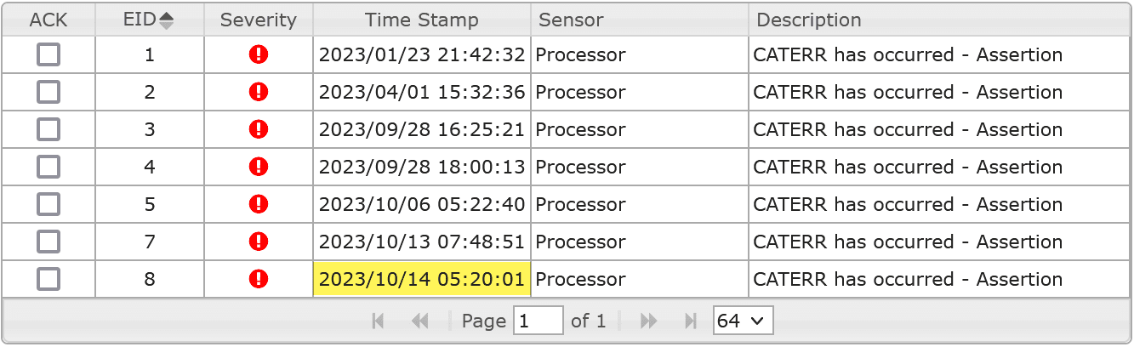Sort by the Time Stamp column header

pyautogui.click(x=422, y=20)
